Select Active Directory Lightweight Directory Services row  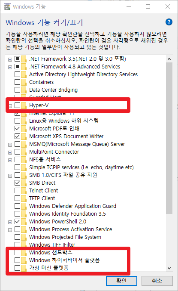(x=83, y=74)
